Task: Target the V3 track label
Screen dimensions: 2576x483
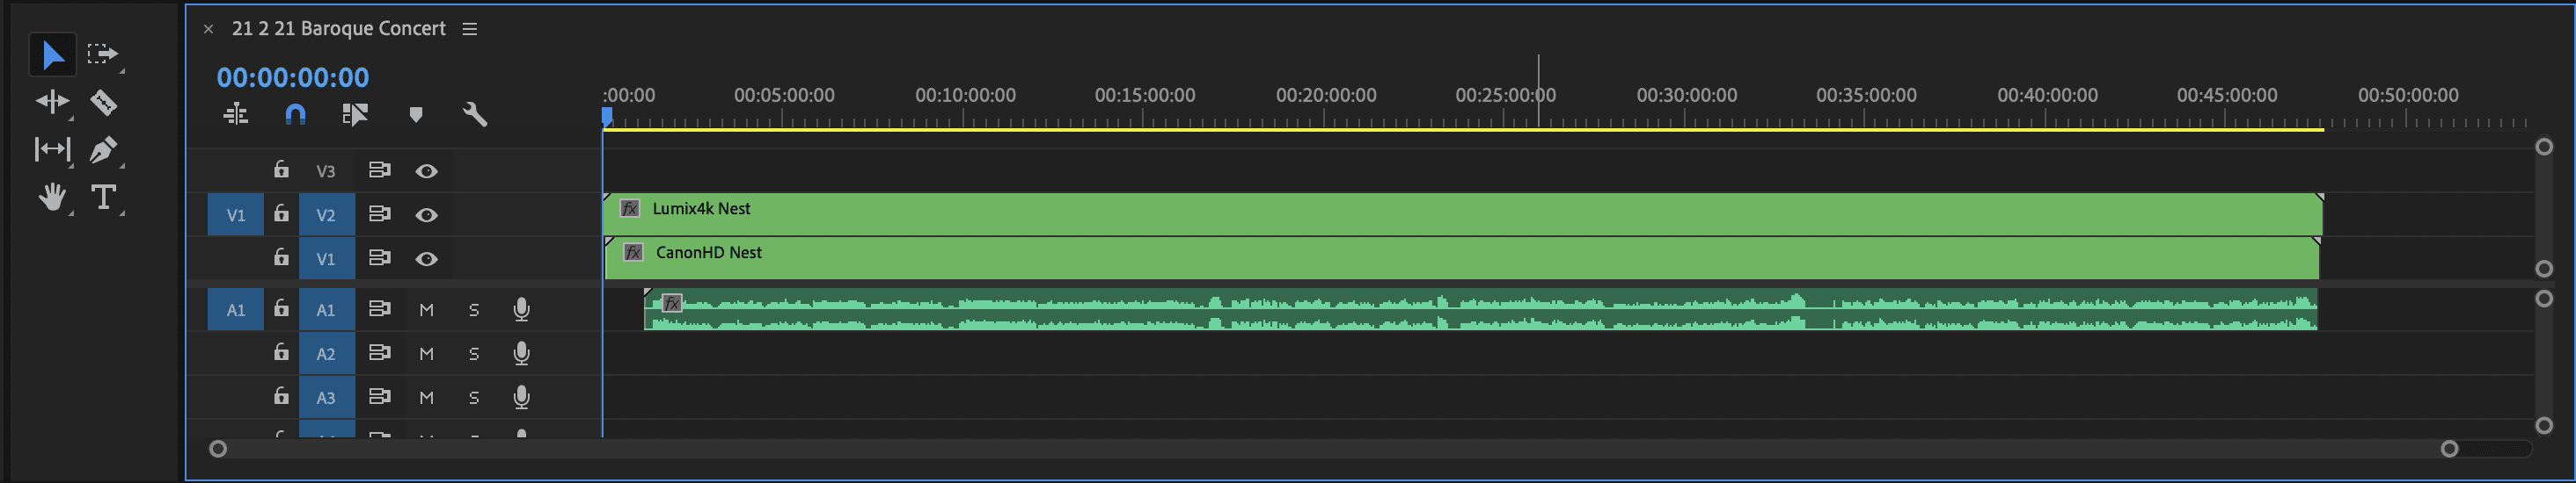Action: pyautogui.click(x=326, y=170)
